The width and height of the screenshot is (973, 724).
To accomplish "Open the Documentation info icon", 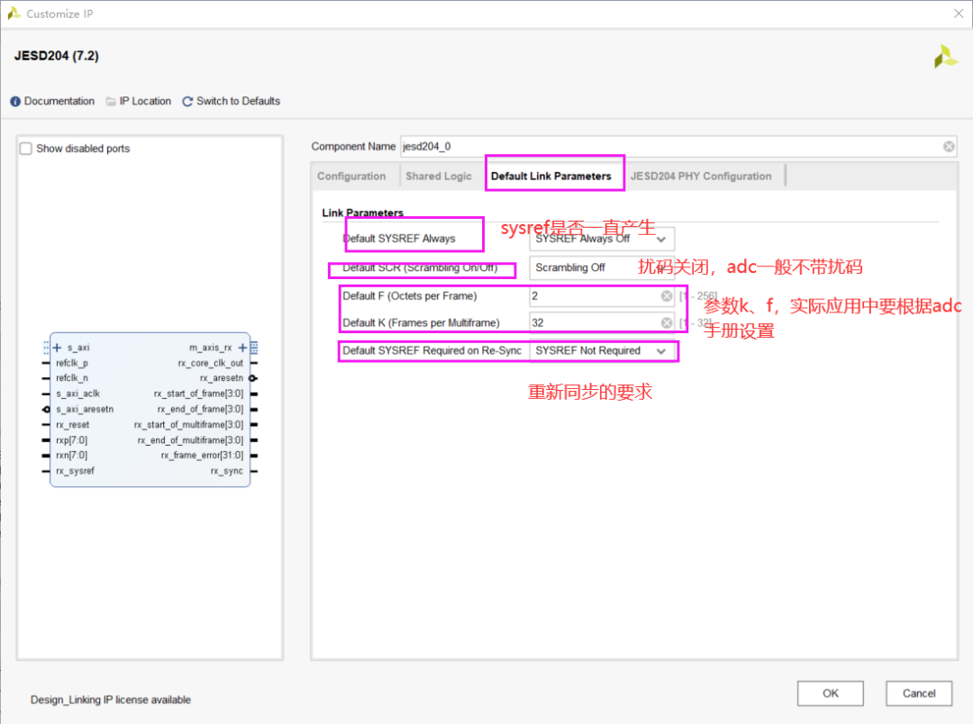I will click(15, 101).
